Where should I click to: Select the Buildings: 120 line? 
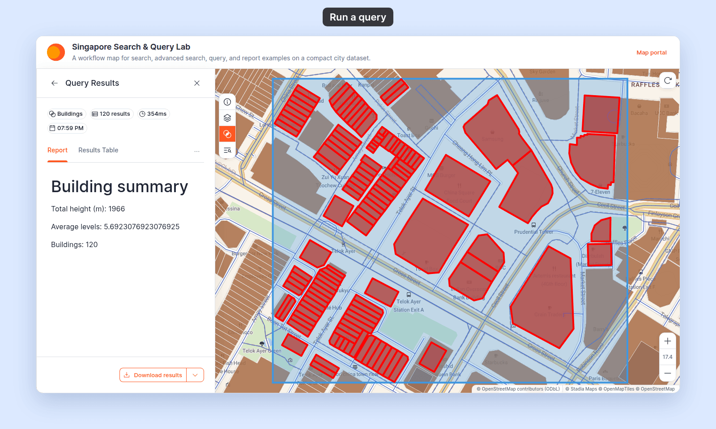coord(74,245)
